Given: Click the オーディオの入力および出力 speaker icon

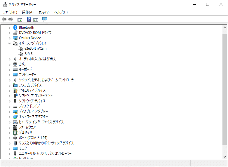Looking at the screenshot, I should tap(15, 59).
